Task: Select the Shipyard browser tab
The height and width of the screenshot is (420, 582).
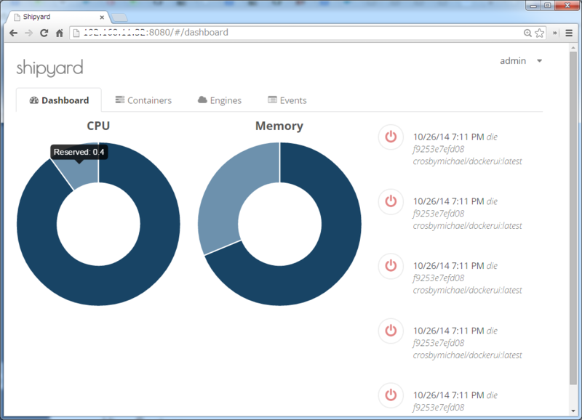Action: pyautogui.click(x=57, y=17)
